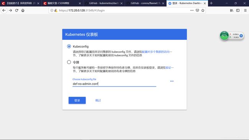Go back with the browser back arrow
Image resolution: width=249 pixels, height=140 pixels.
coord(4,10)
